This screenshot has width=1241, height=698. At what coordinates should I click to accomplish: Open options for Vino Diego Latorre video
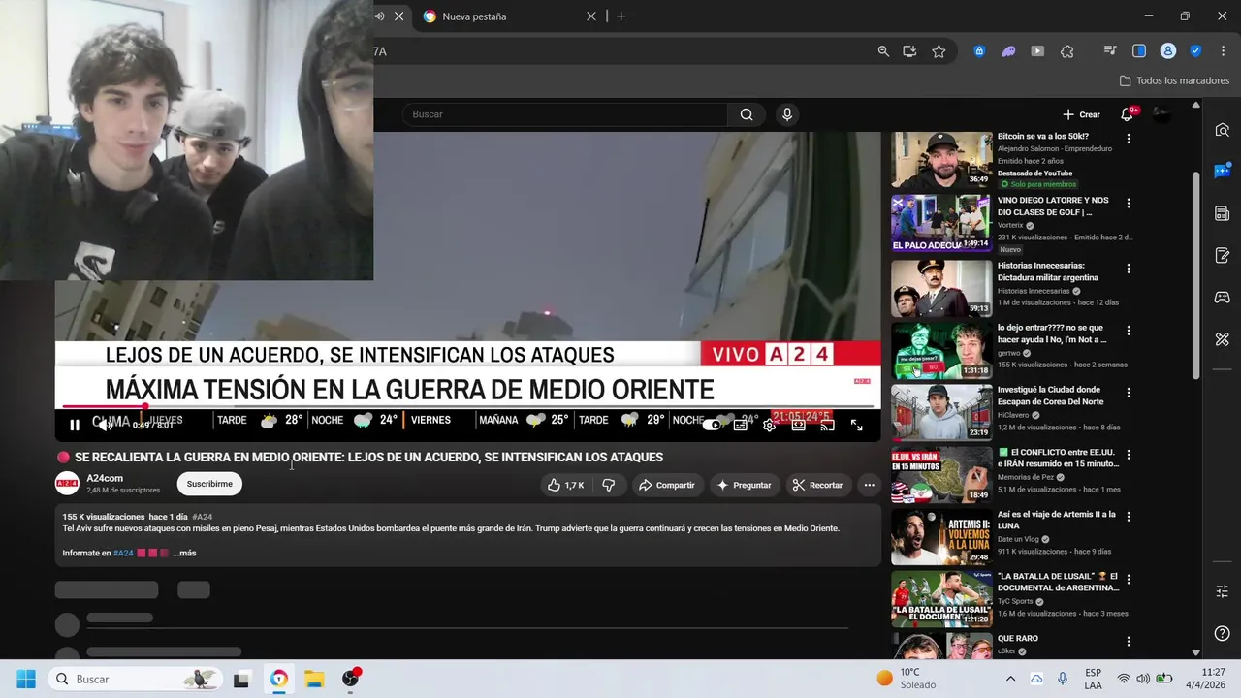(1128, 202)
